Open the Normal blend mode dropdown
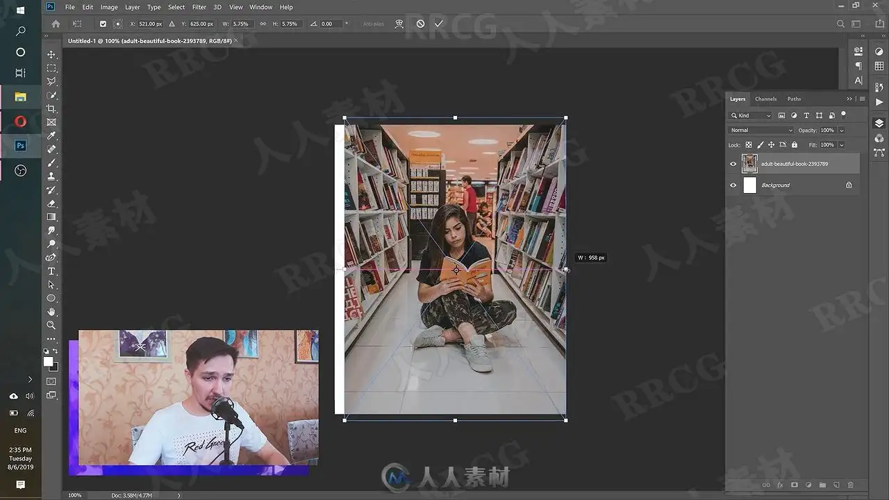The image size is (889, 500). [x=761, y=131]
